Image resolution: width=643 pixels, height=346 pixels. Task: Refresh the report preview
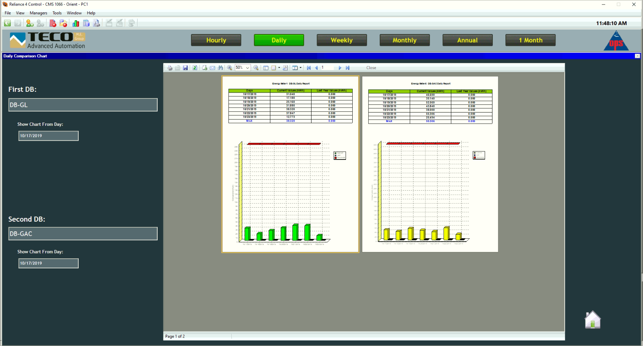195,68
